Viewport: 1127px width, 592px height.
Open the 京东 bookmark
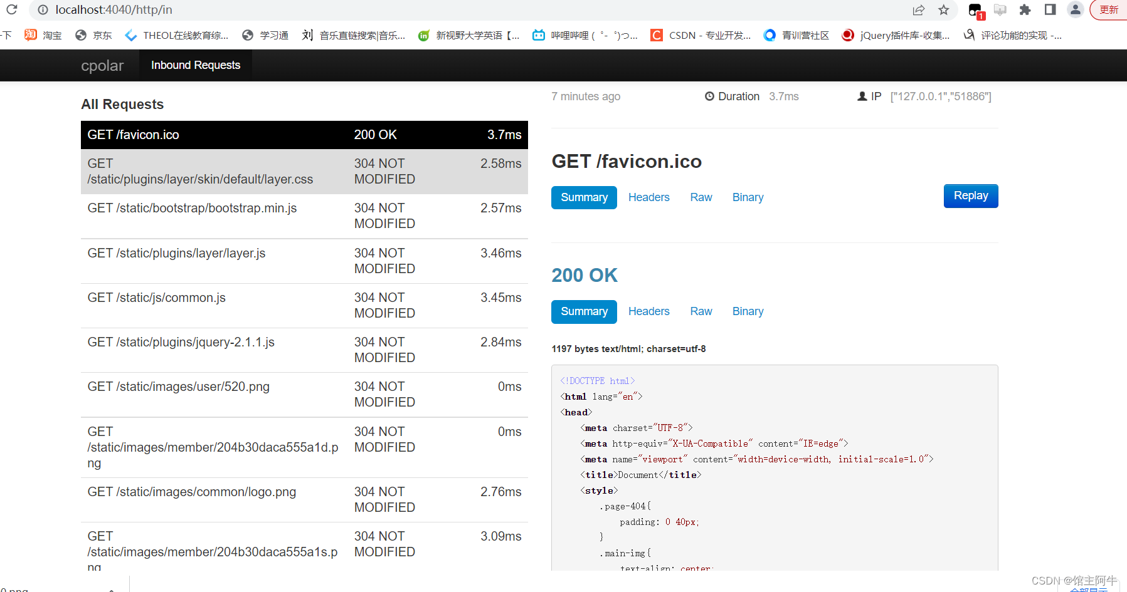point(93,35)
